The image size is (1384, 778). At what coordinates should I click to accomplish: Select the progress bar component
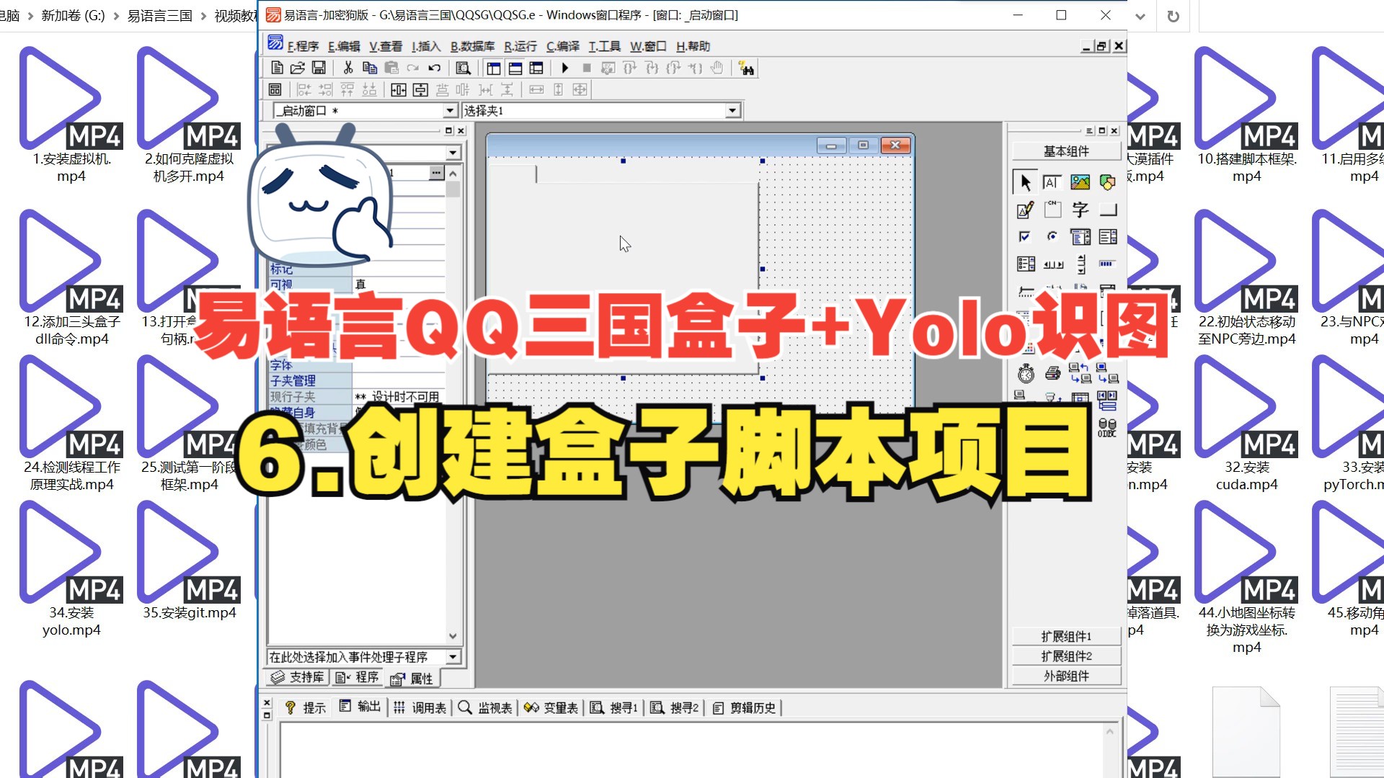1108,264
